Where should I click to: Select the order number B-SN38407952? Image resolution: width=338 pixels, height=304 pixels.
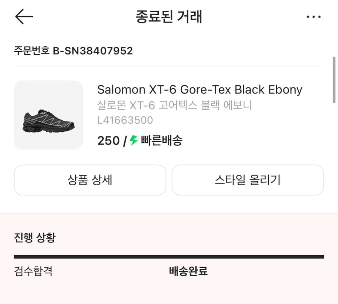tap(73, 50)
